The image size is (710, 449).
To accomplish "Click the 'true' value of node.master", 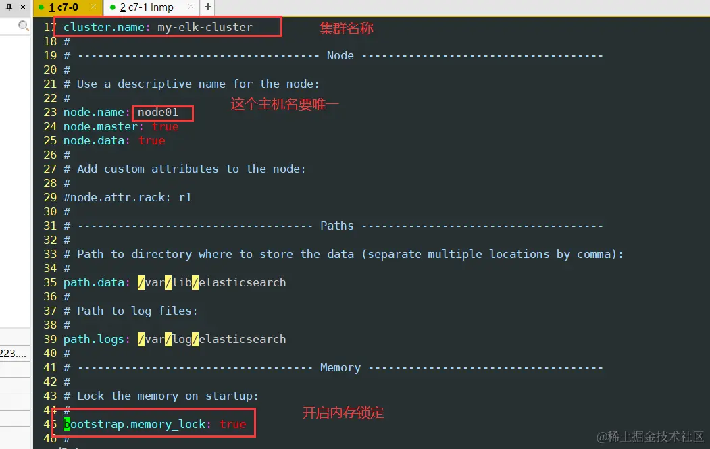I will click(x=166, y=126).
